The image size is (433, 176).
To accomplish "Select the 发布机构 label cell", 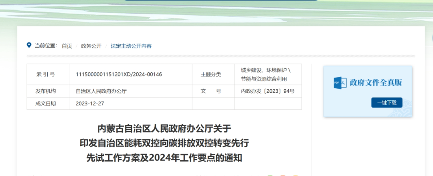I will [48, 91].
